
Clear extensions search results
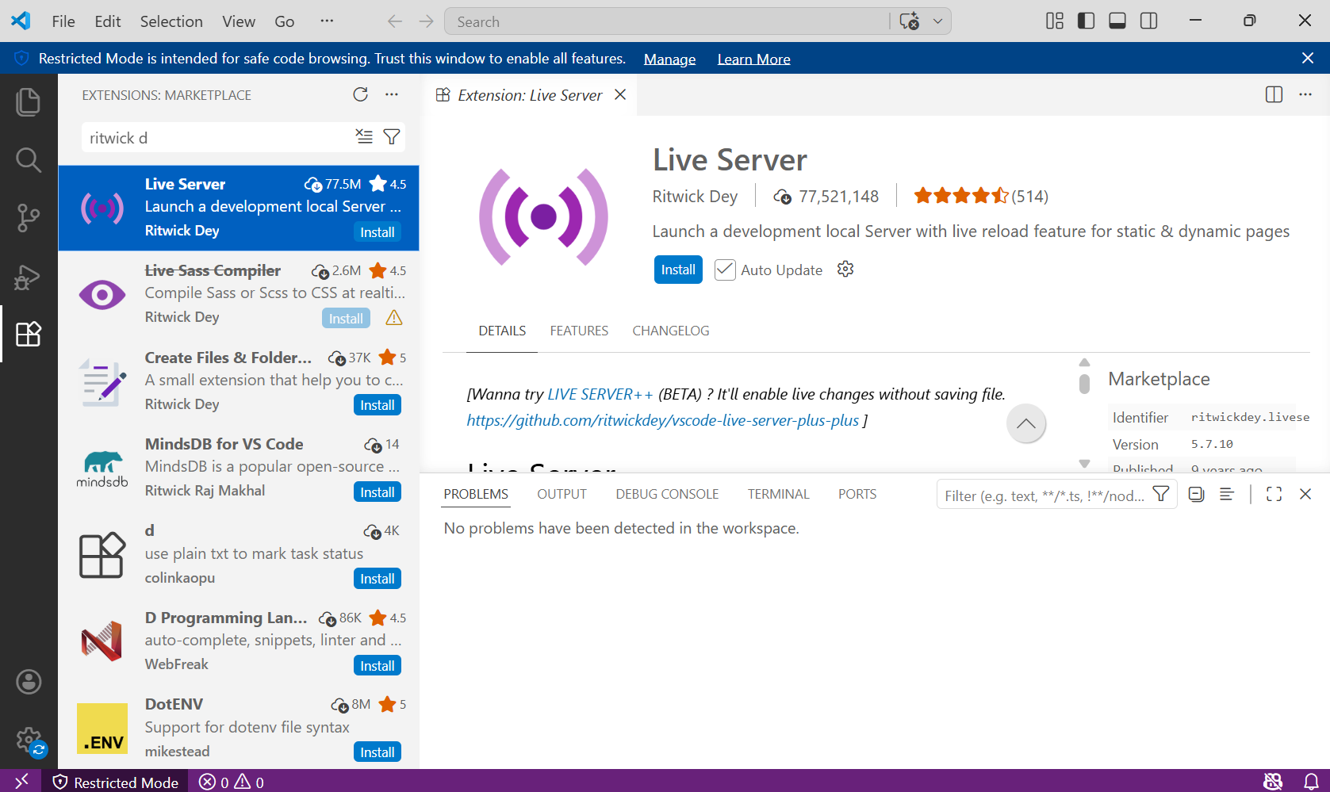point(364,136)
